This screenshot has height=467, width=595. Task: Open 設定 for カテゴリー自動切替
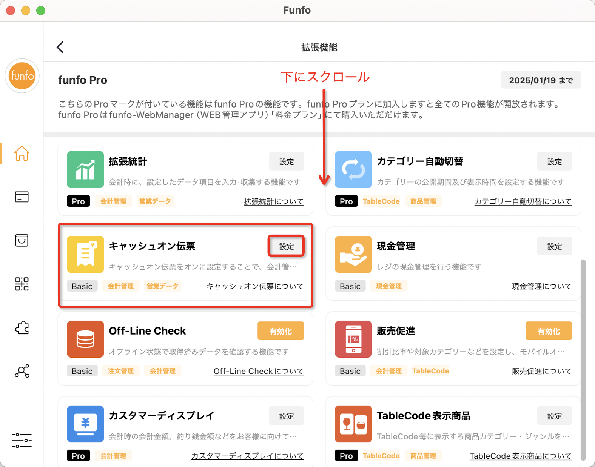pyautogui.click(x=555, y=161)
